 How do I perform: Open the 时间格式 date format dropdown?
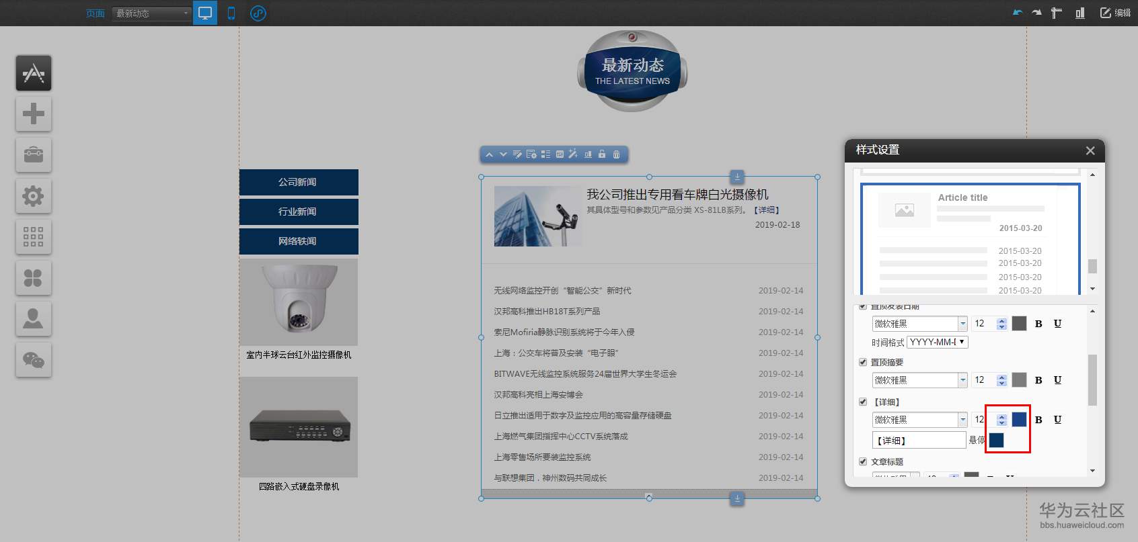[938, 342]
